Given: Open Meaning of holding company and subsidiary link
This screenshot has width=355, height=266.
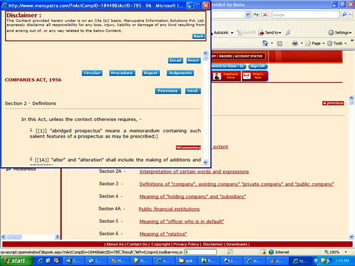Looking at the screenshot, I should [193, 196].
